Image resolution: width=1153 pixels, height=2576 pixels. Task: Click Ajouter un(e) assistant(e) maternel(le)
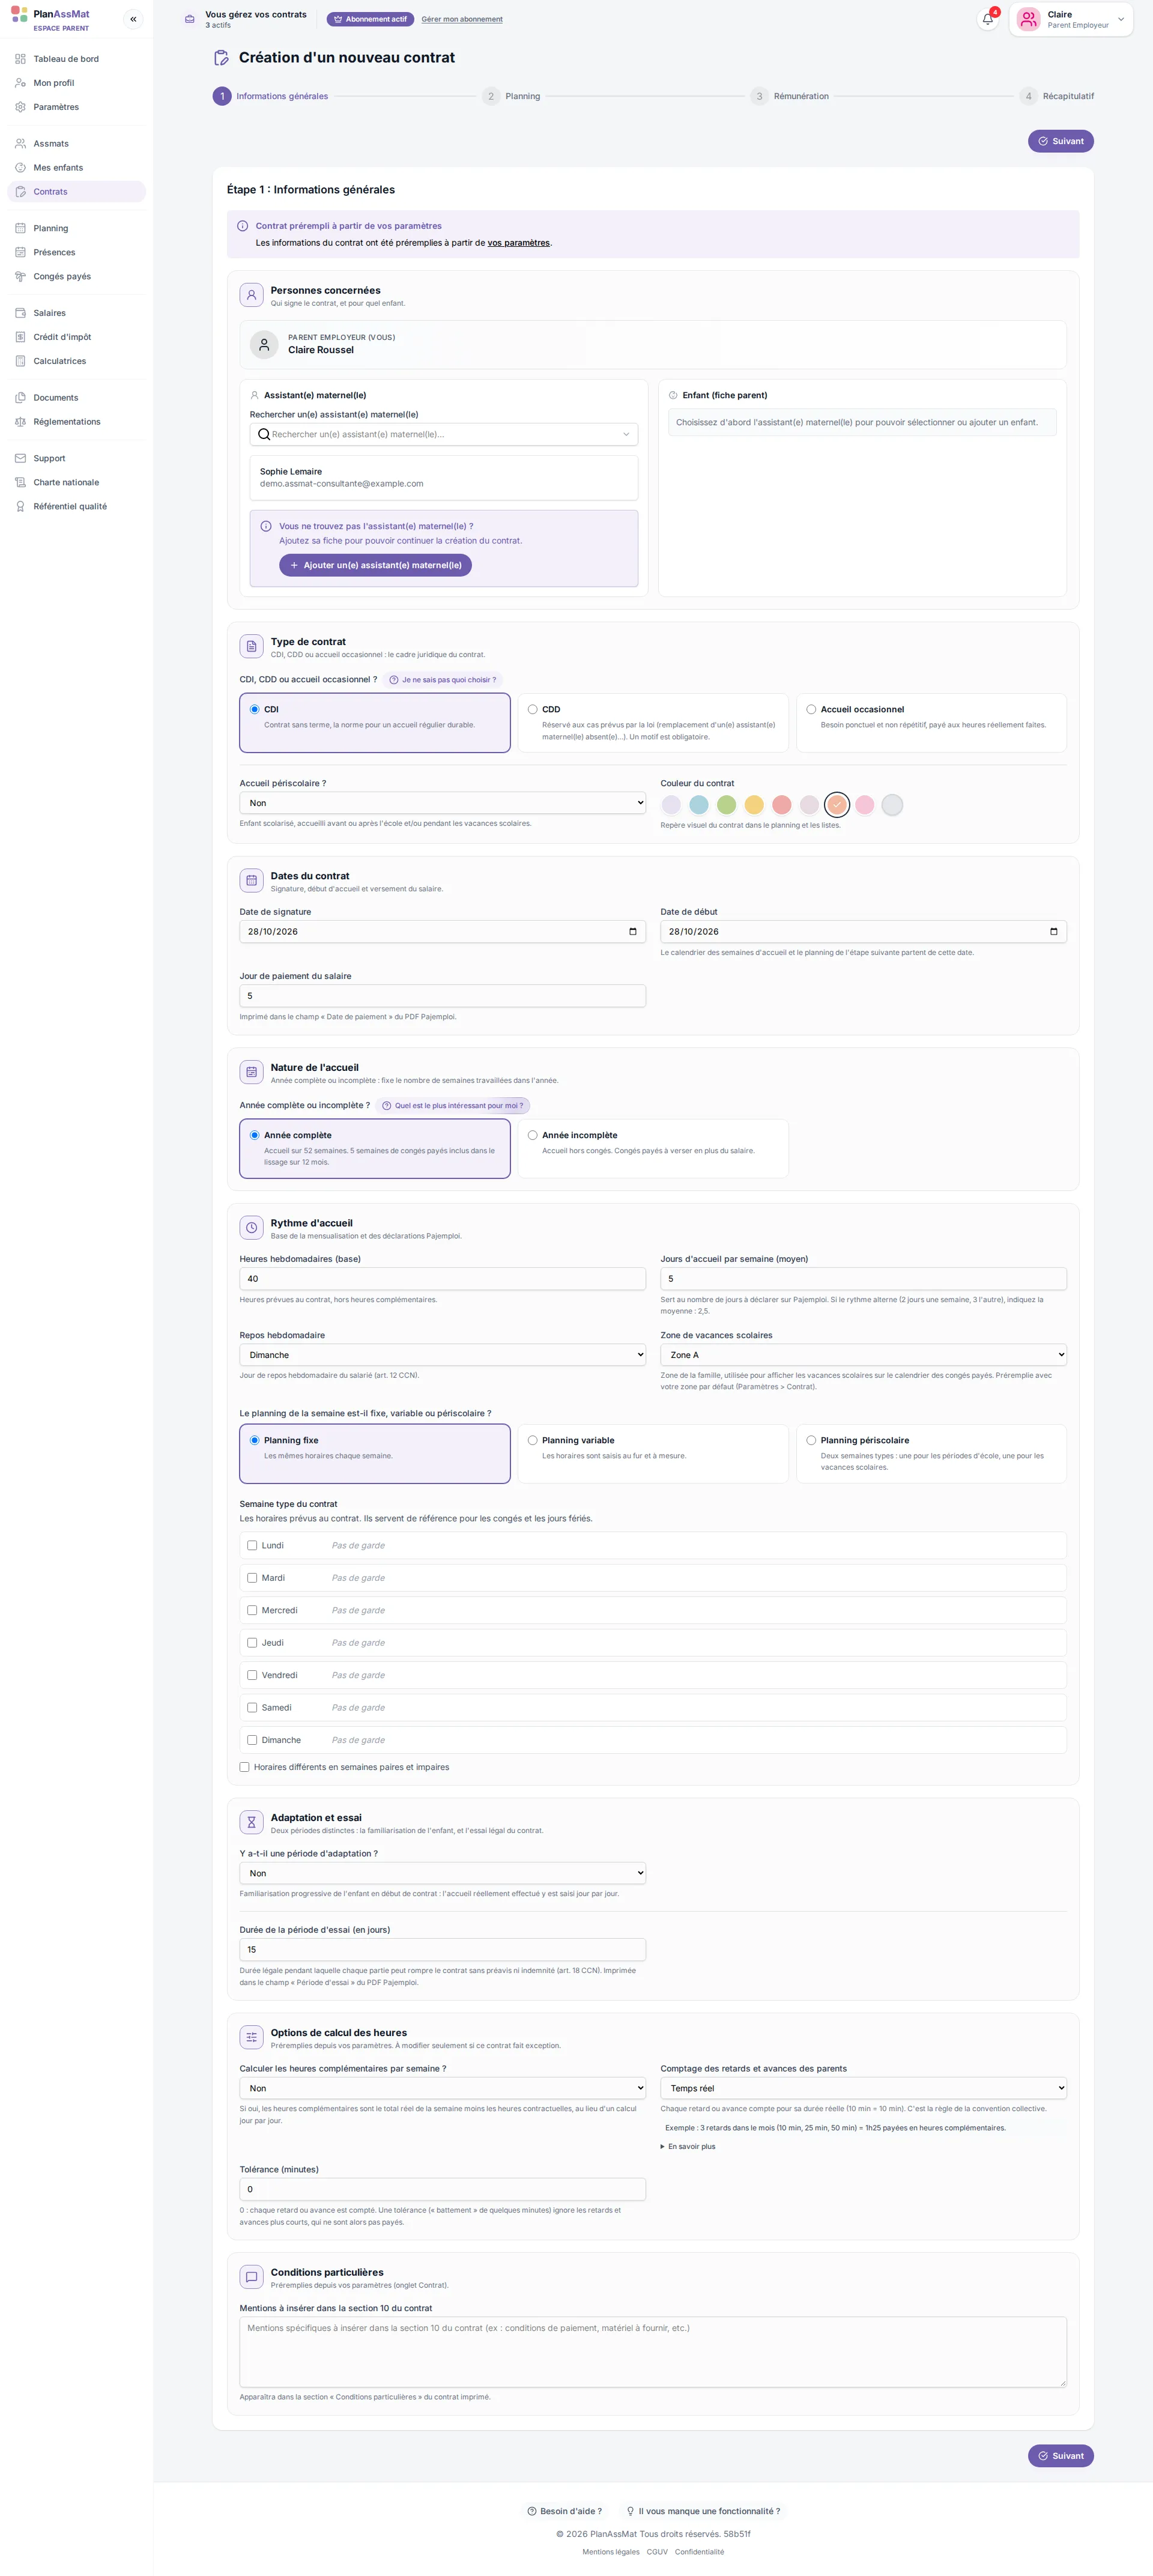coord(375,565)
